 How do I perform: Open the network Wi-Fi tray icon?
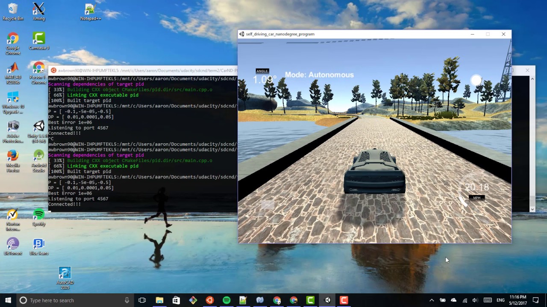click(x=465, y=300)
